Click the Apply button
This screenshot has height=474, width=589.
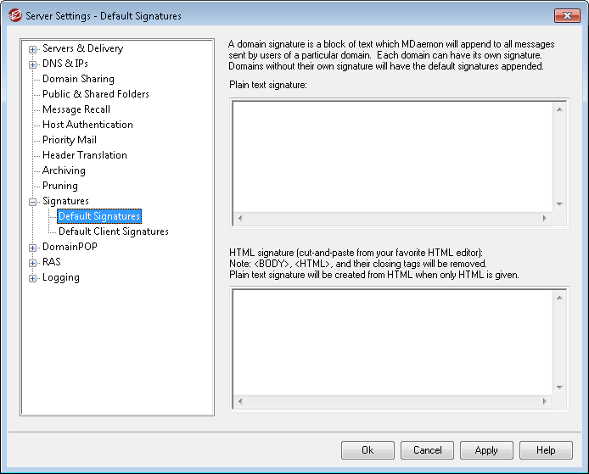pos(486,450)
